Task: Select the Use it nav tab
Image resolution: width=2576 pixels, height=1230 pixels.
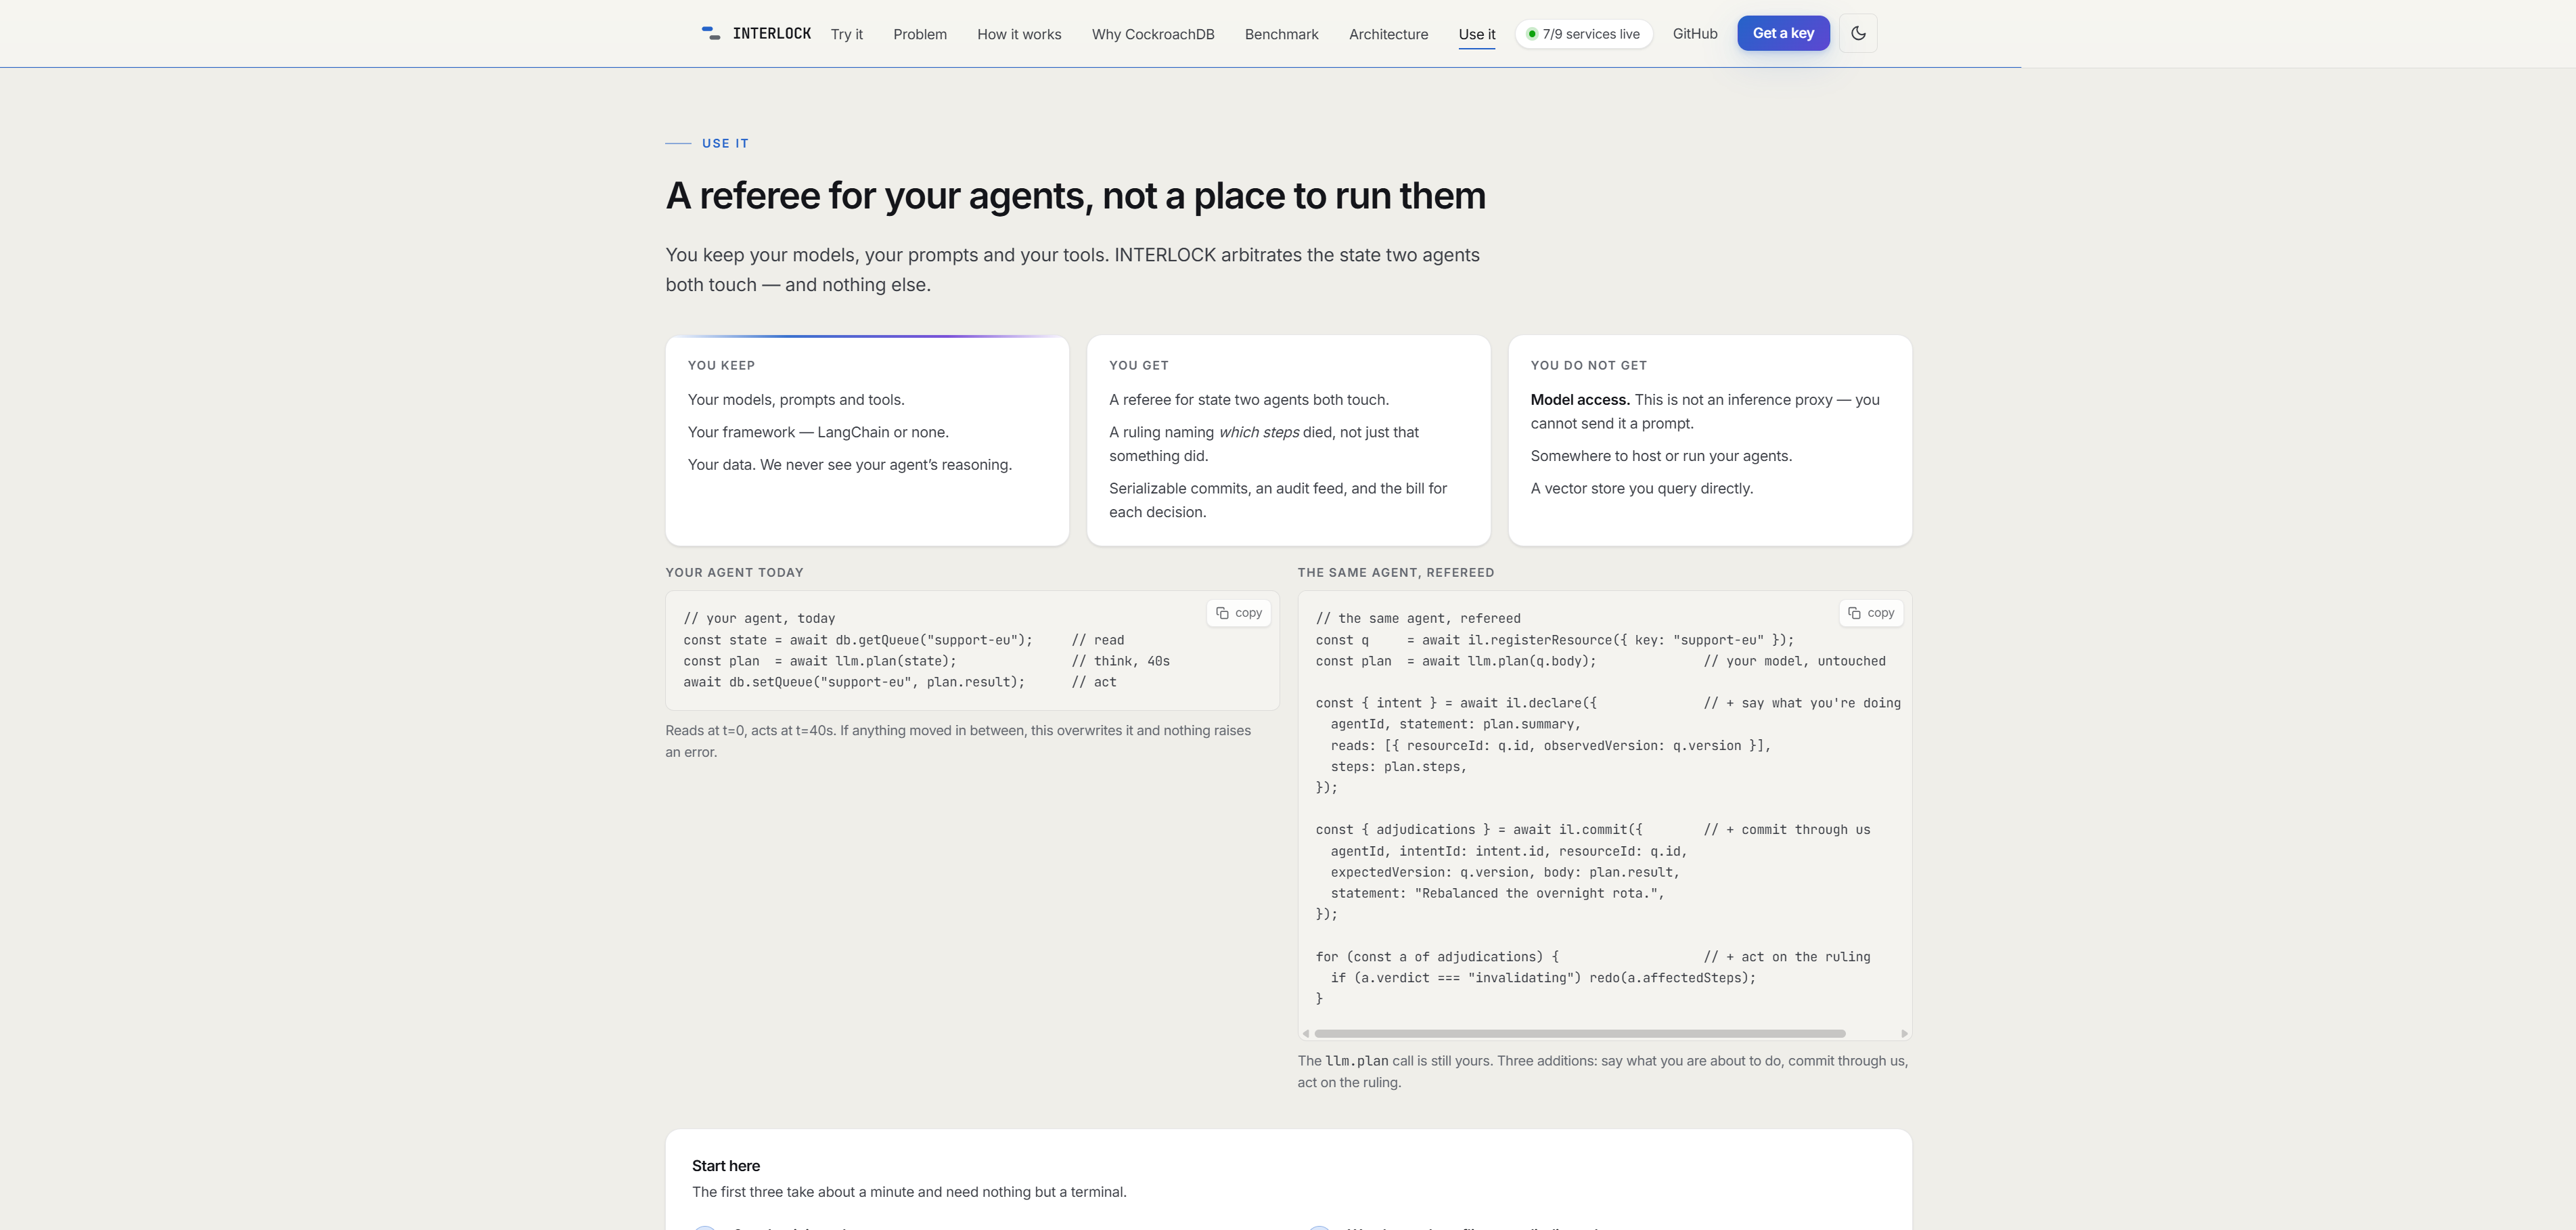Action: coord(1477,34)
